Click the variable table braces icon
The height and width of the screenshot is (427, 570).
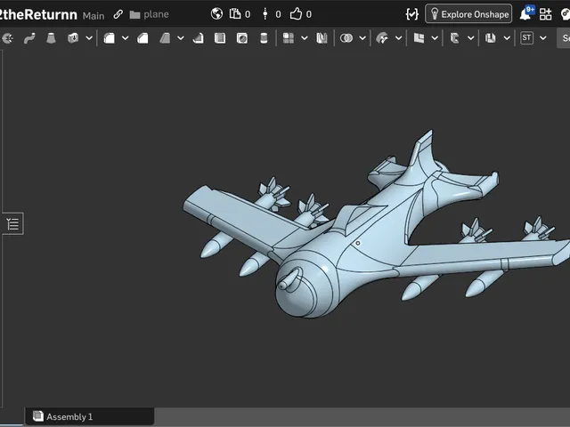point(411,14)
